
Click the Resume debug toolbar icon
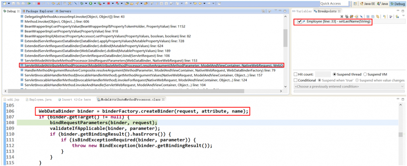coord(29,4)
